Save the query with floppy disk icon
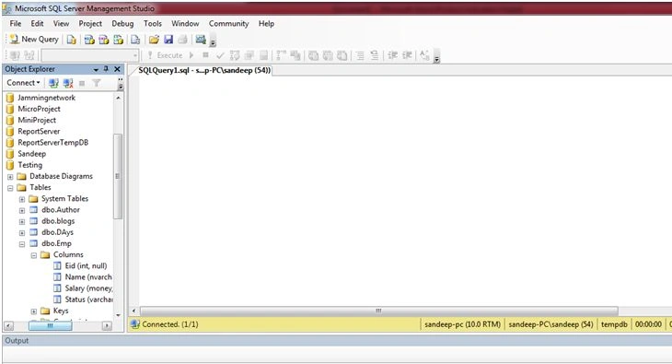This screenshot has height=364, width=672. pos(168,40)
